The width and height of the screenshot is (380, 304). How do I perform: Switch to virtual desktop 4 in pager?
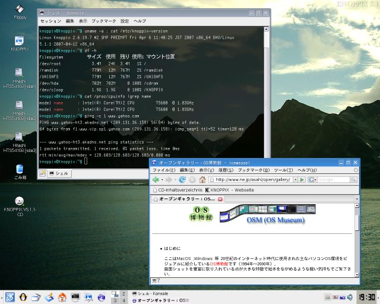coord(123,300)
